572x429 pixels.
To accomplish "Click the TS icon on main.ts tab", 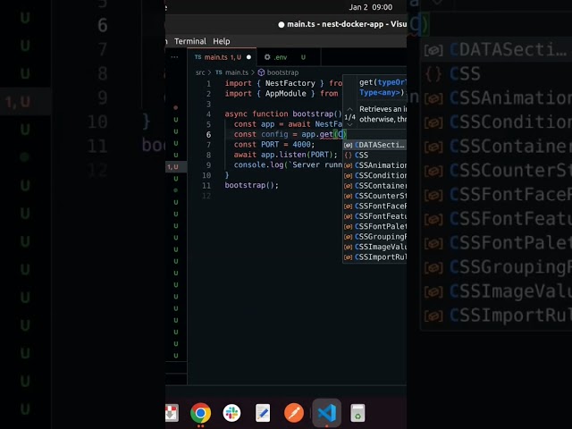I will pyautogui.click(x=198, y=57).
